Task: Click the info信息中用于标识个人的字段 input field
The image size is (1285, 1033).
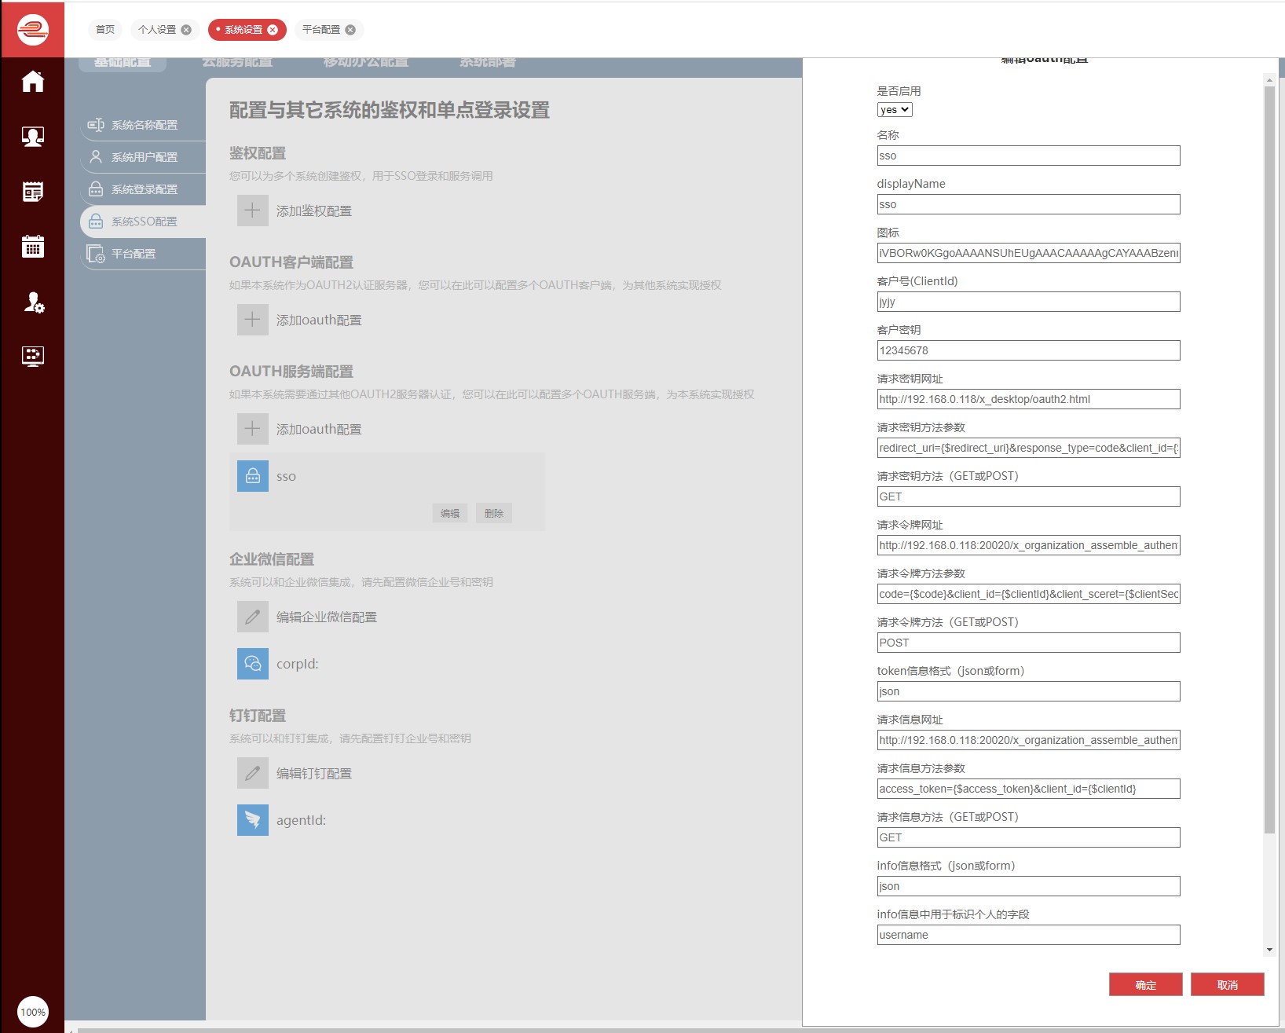Action: click(x=1028, y=935)
